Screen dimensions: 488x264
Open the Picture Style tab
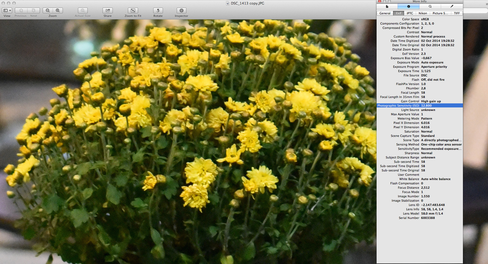440,13
